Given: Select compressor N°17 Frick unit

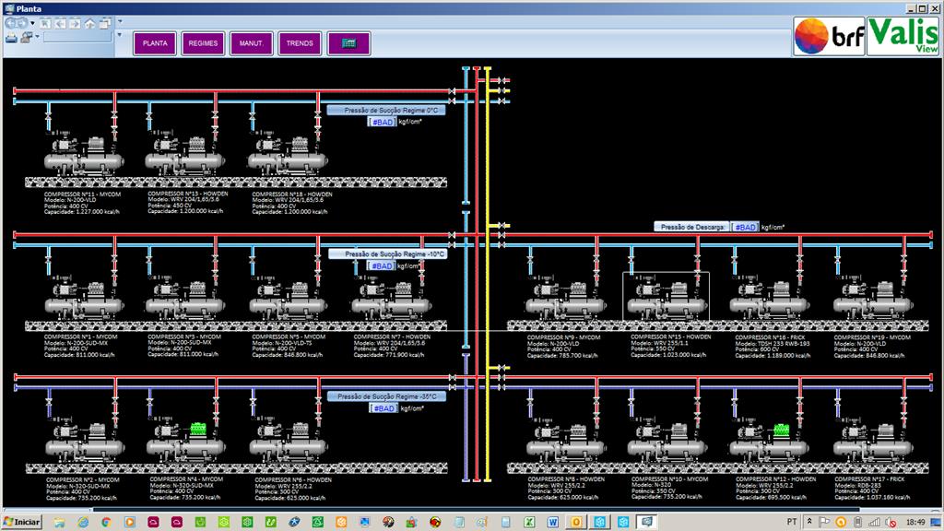Looking at the screenshot, I should [x=873, y=440].
